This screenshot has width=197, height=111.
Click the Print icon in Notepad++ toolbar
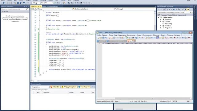[114, 38]
